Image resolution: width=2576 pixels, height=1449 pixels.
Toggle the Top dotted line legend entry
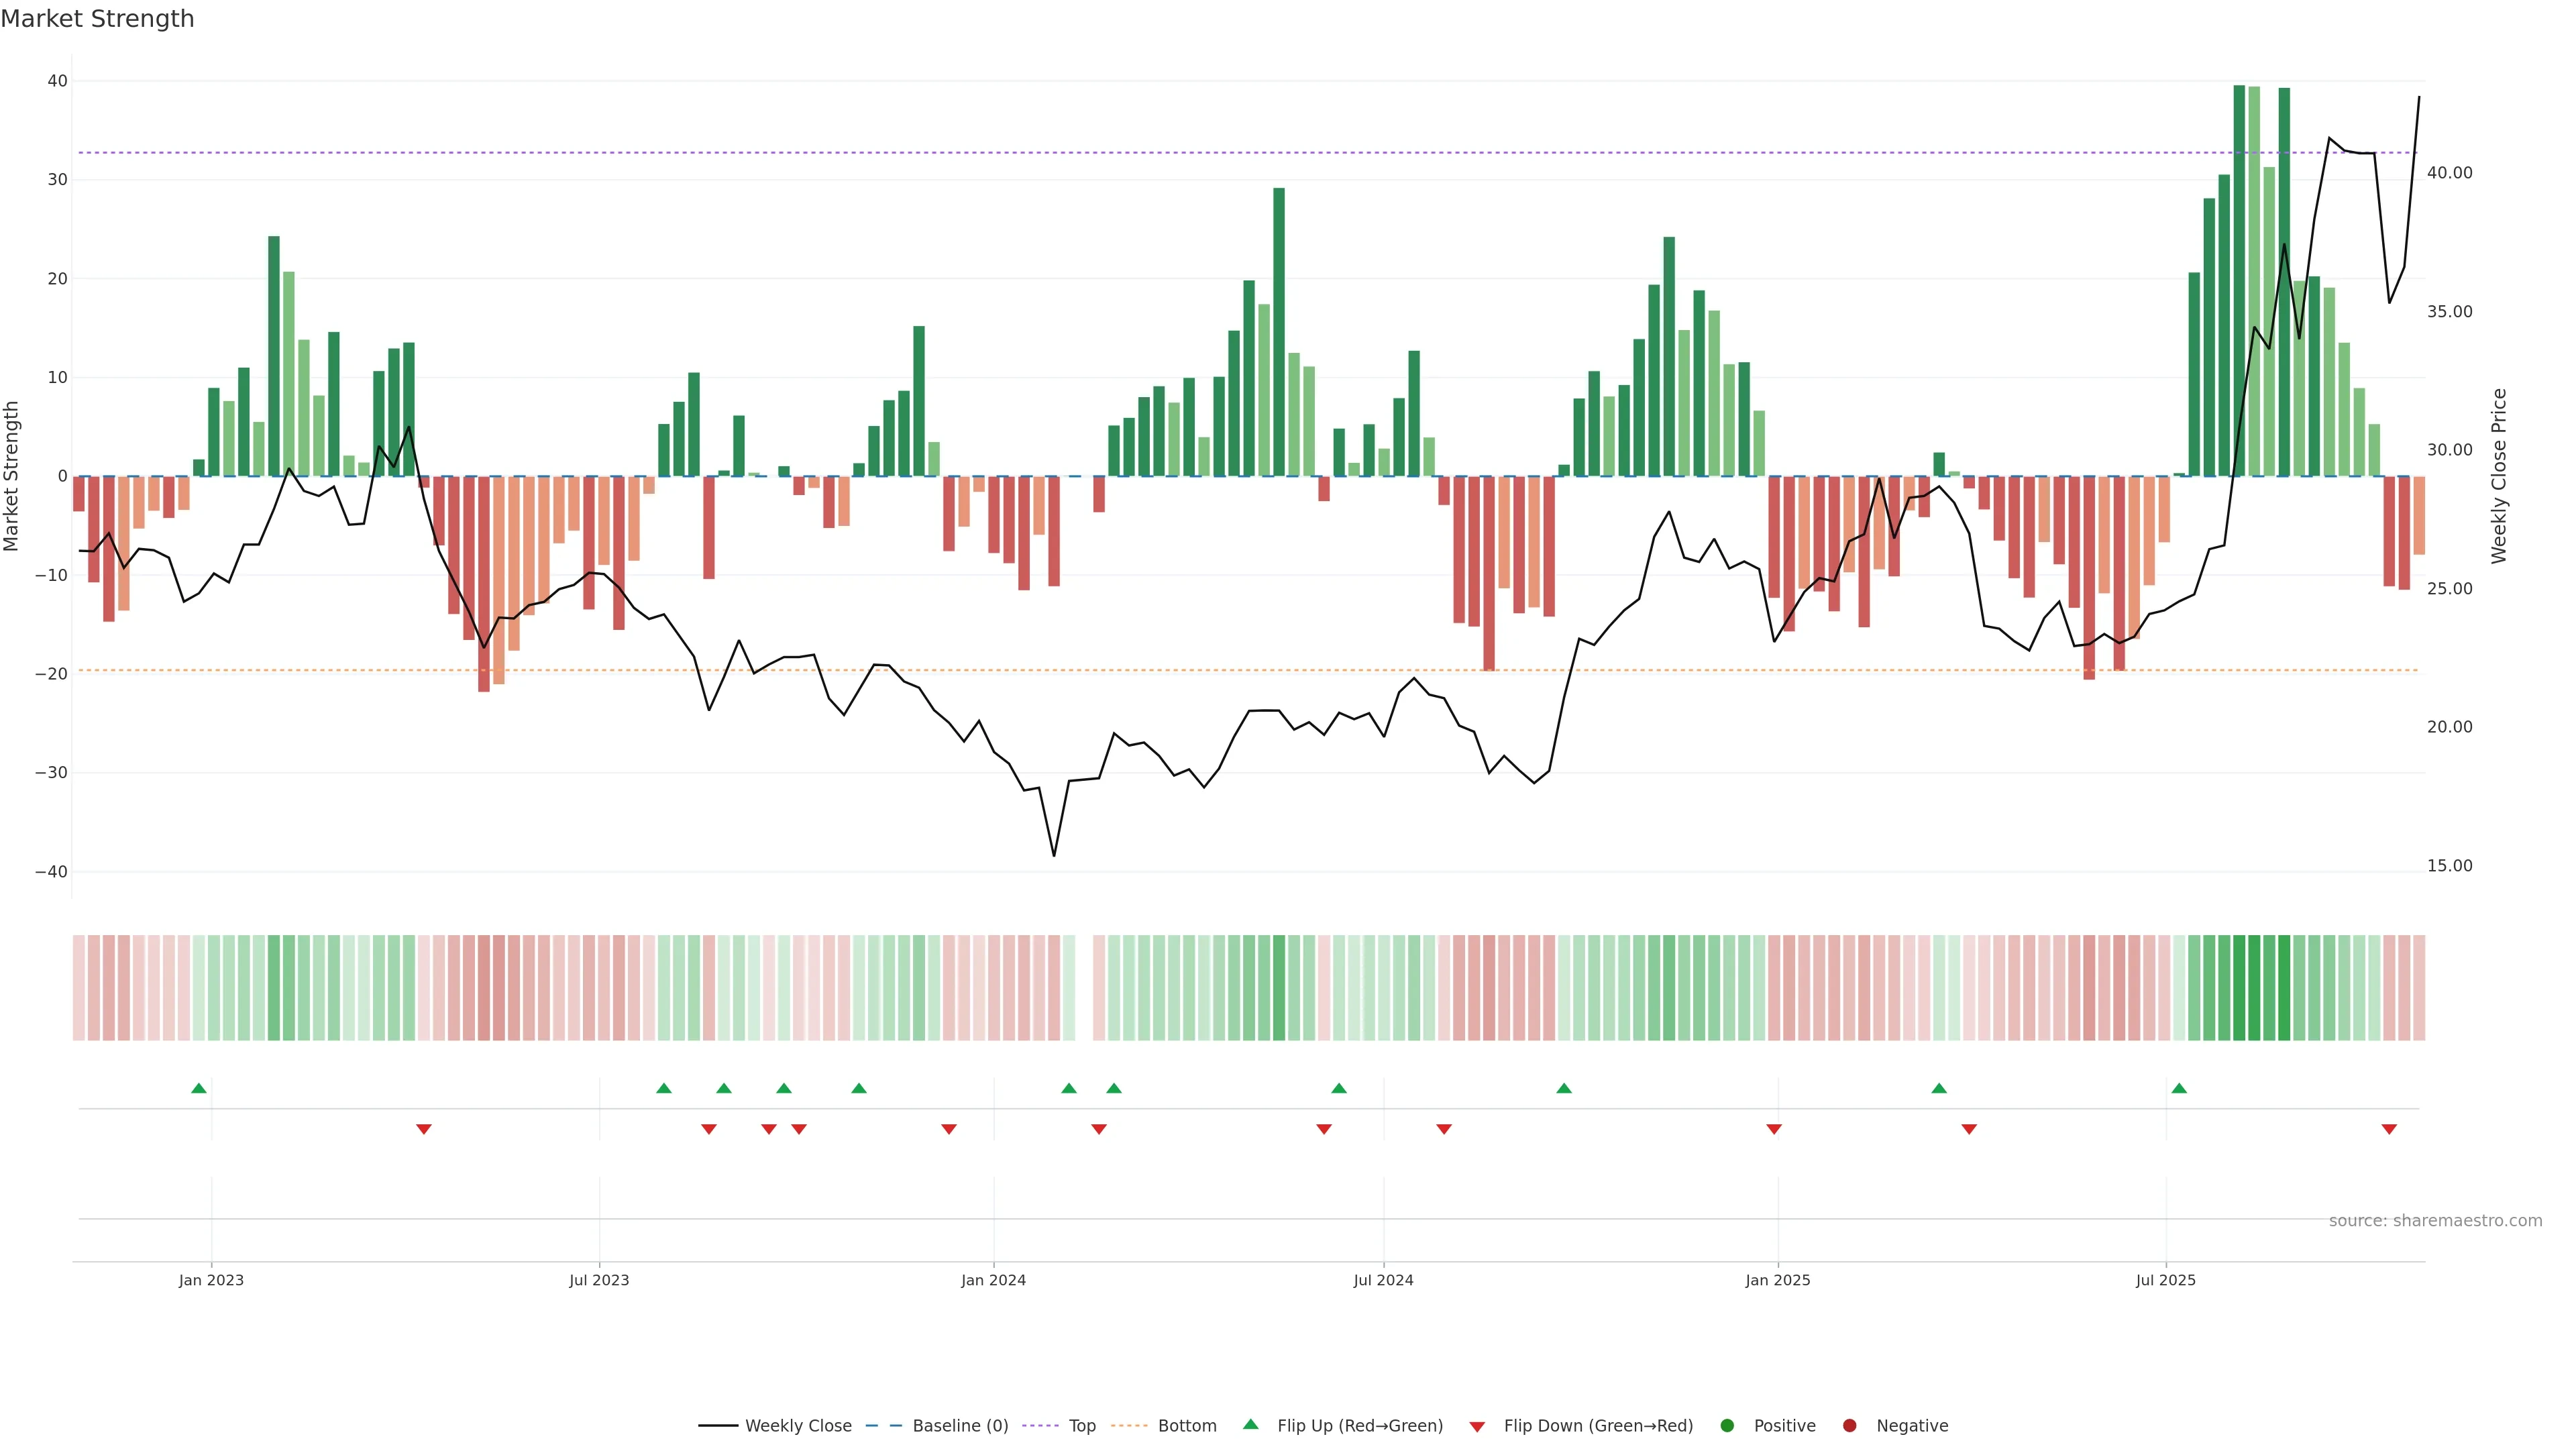pos(1082,1426)
